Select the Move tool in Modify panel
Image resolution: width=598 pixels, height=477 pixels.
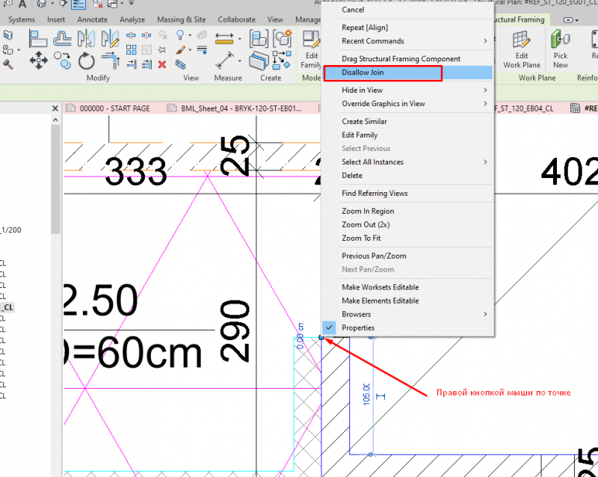point(37,59)
